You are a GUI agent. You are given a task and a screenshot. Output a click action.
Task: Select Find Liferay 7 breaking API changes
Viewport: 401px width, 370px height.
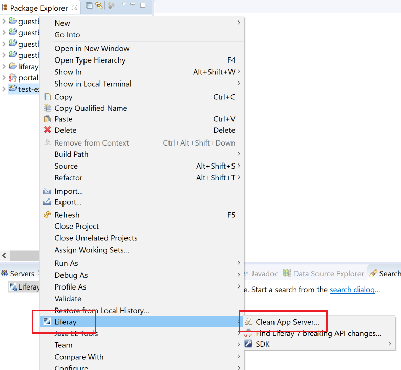point(319,333)
